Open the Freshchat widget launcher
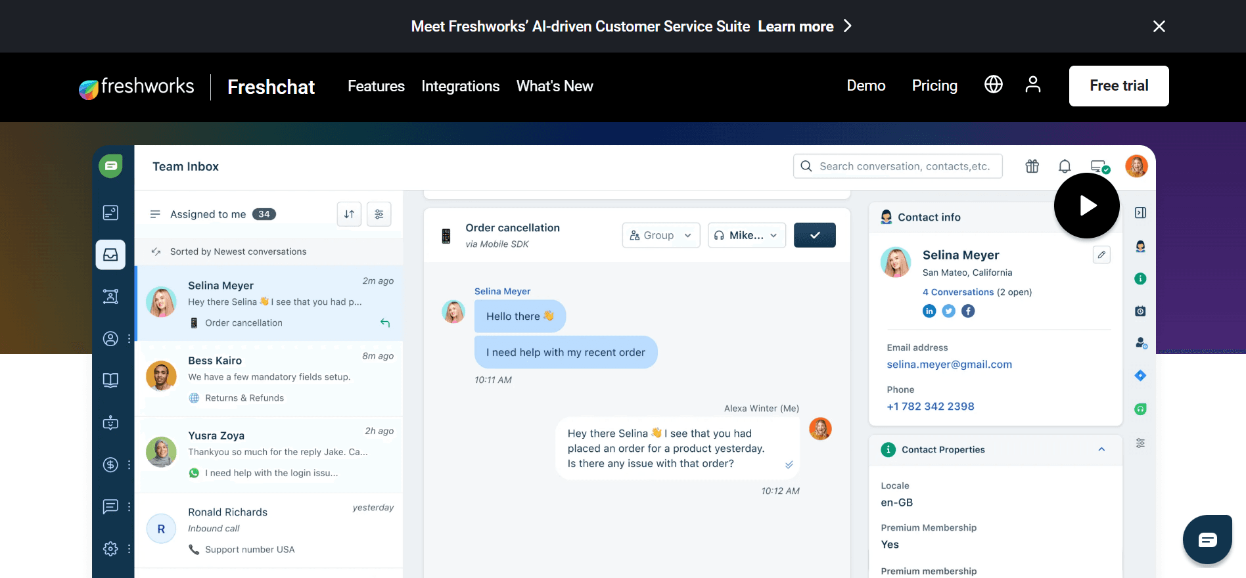 1207,540
